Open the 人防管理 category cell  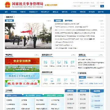[x=27, y=105]
